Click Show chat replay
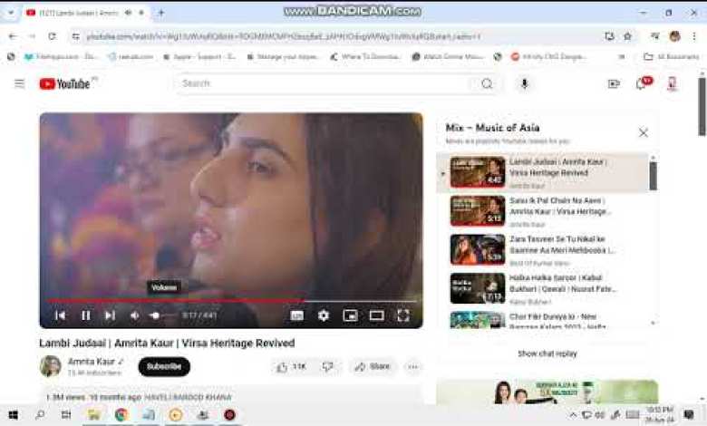The width and height of the screenshot is (707, 426). coord(547,353)
